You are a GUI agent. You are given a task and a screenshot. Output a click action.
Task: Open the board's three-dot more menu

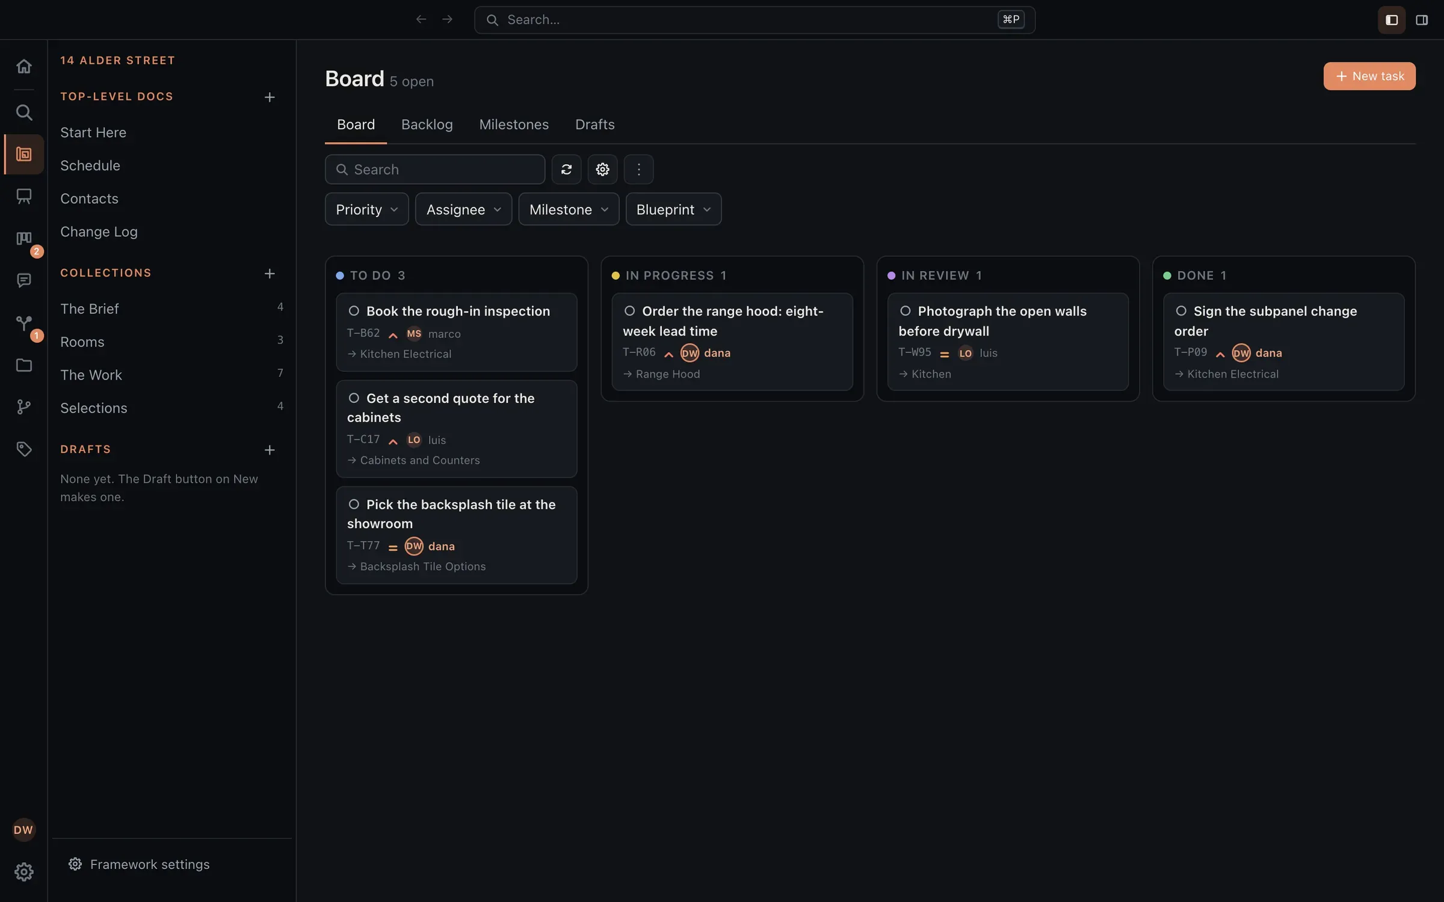[x=638, y=170]
